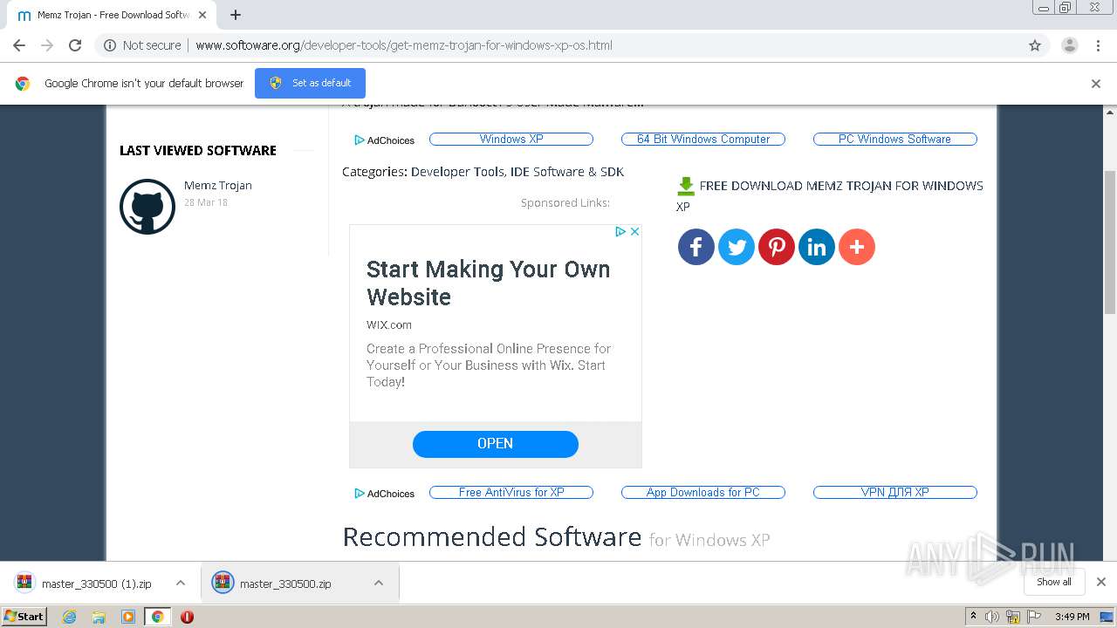Screen dimensions: 1117x628
Task: Close the downloads bar
Action: 1101,582
